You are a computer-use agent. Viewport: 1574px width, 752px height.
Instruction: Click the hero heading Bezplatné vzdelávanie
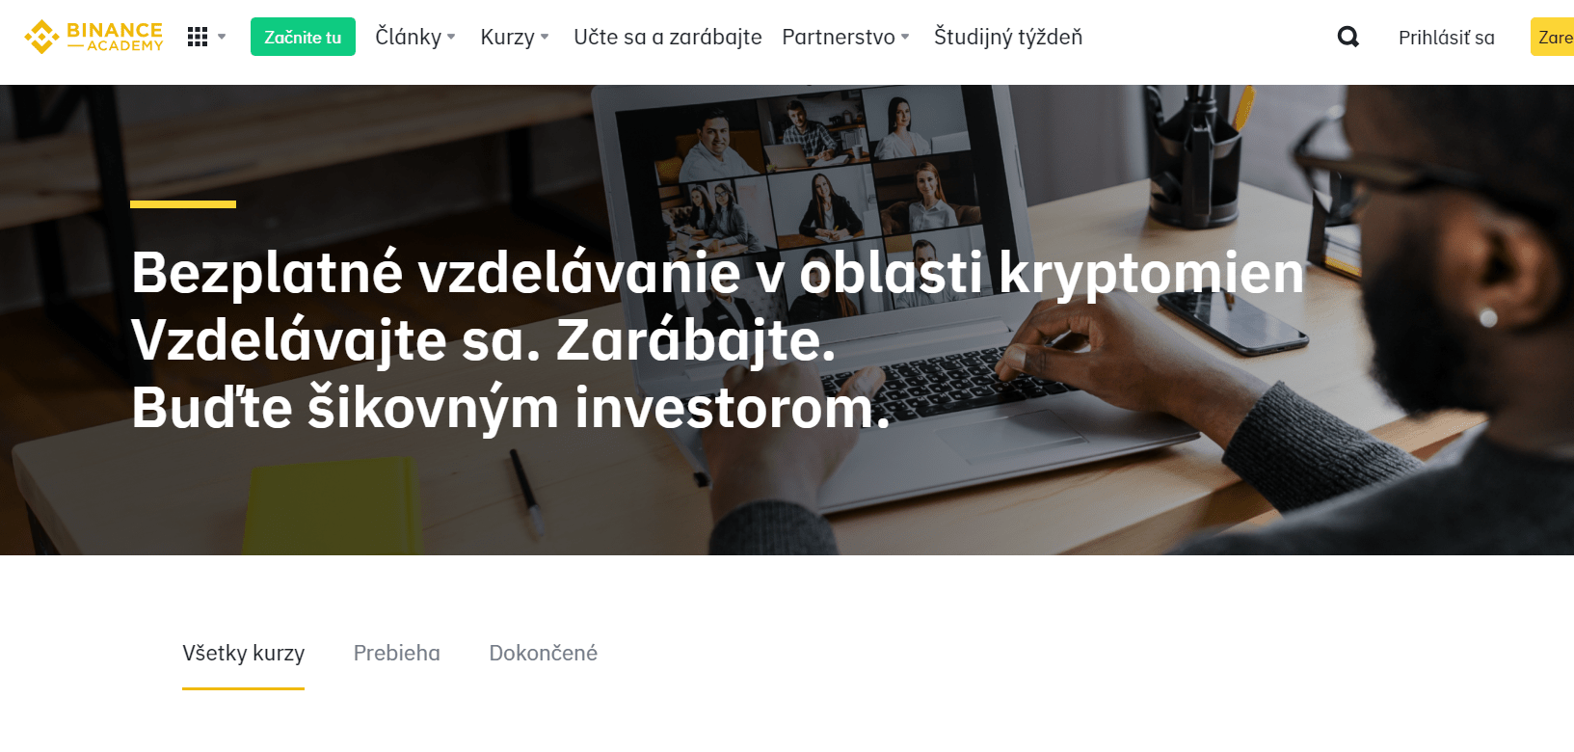[717, 273]
